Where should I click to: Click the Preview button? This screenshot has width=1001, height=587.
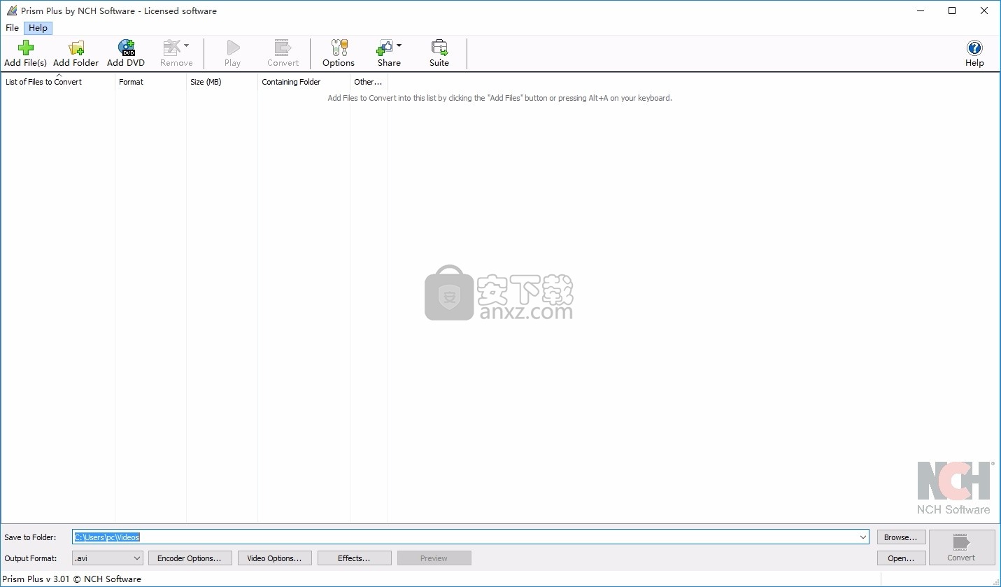[x=434, y=558]
